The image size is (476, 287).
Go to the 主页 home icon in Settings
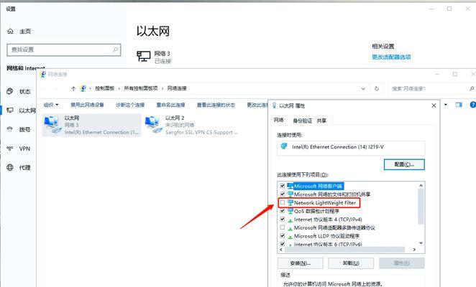pos(10,32)
